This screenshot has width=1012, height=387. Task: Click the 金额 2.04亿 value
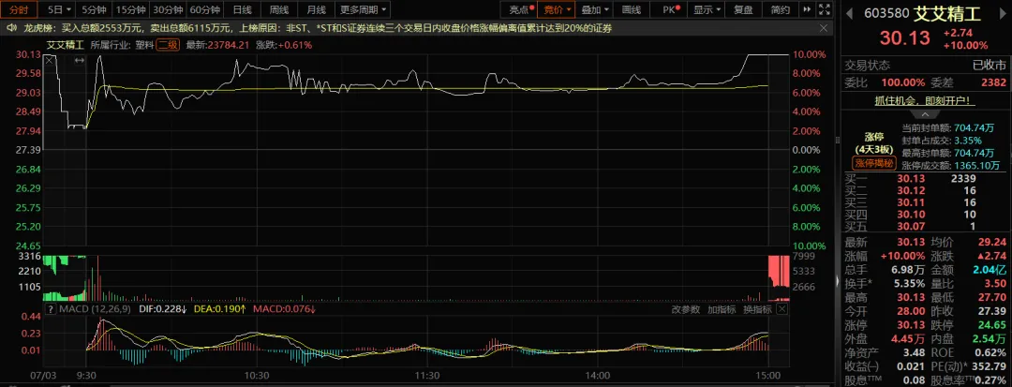click(x=989, y=270)
